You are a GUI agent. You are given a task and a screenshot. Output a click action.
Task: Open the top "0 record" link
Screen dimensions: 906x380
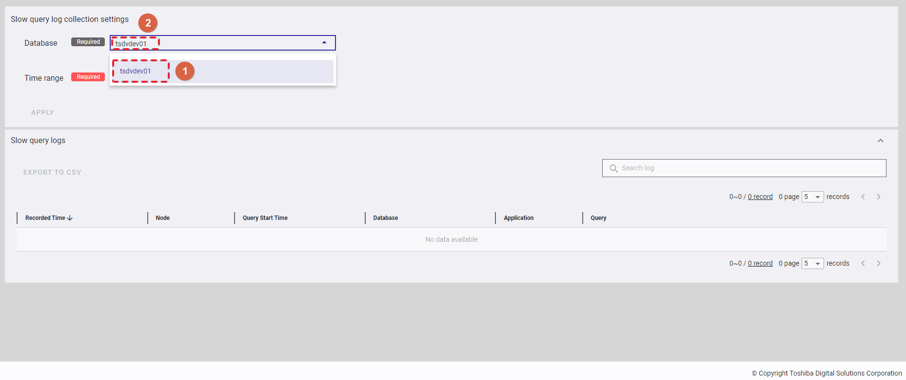coord(760,197)
